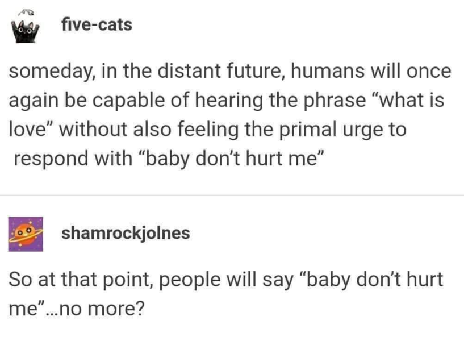Open the shamrockjolnes planet avatar
This screenshot has height=341, width=464.
click(26, 234)
